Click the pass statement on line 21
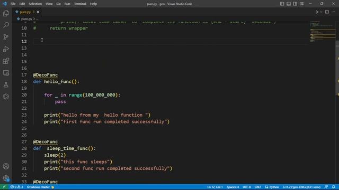This screenshot has width=339, height=190. (60, 102)
